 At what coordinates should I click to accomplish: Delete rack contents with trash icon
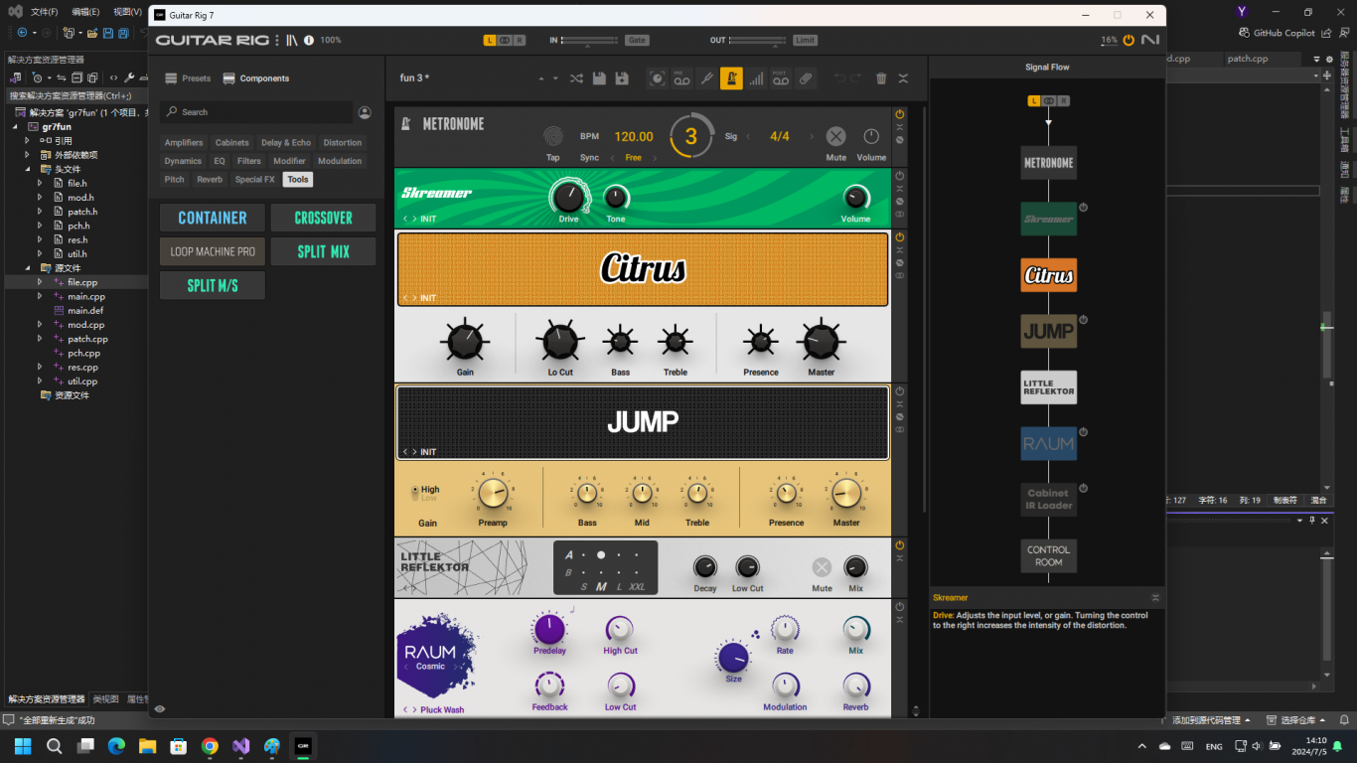(881, 78)
